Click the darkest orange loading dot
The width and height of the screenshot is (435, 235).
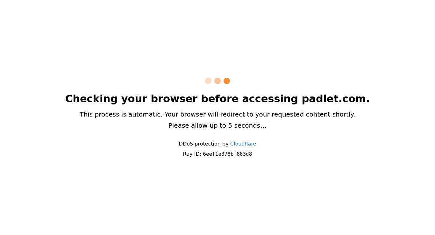227,81
